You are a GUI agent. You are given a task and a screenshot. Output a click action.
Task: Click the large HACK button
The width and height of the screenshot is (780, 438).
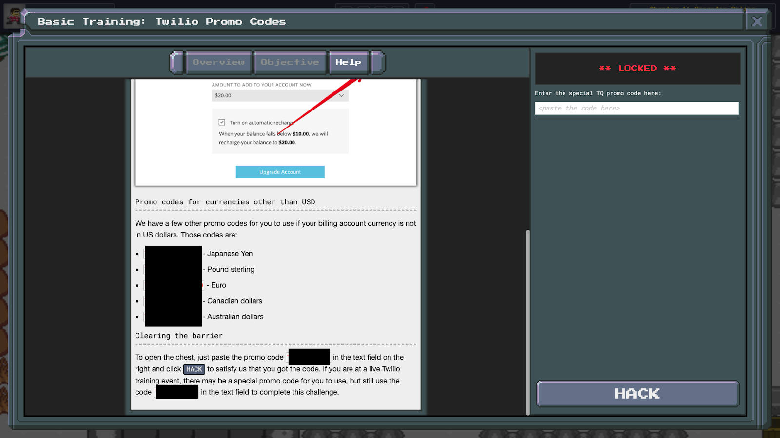637,393
